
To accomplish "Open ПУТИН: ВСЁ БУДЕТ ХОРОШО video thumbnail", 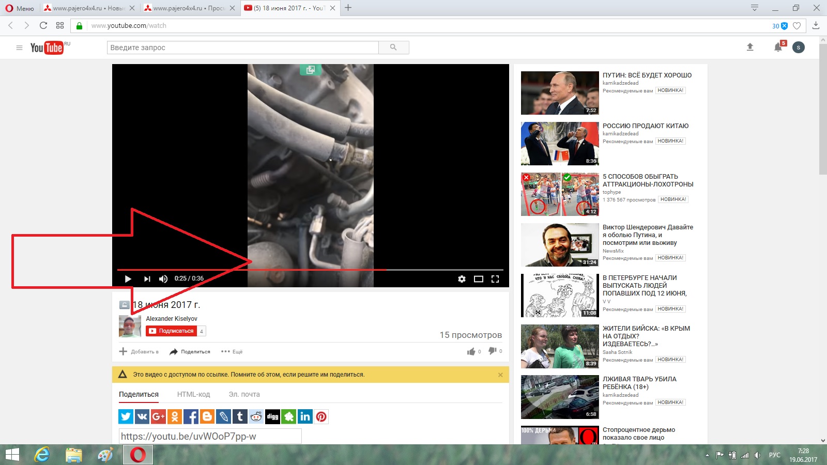I will [560, 93].
